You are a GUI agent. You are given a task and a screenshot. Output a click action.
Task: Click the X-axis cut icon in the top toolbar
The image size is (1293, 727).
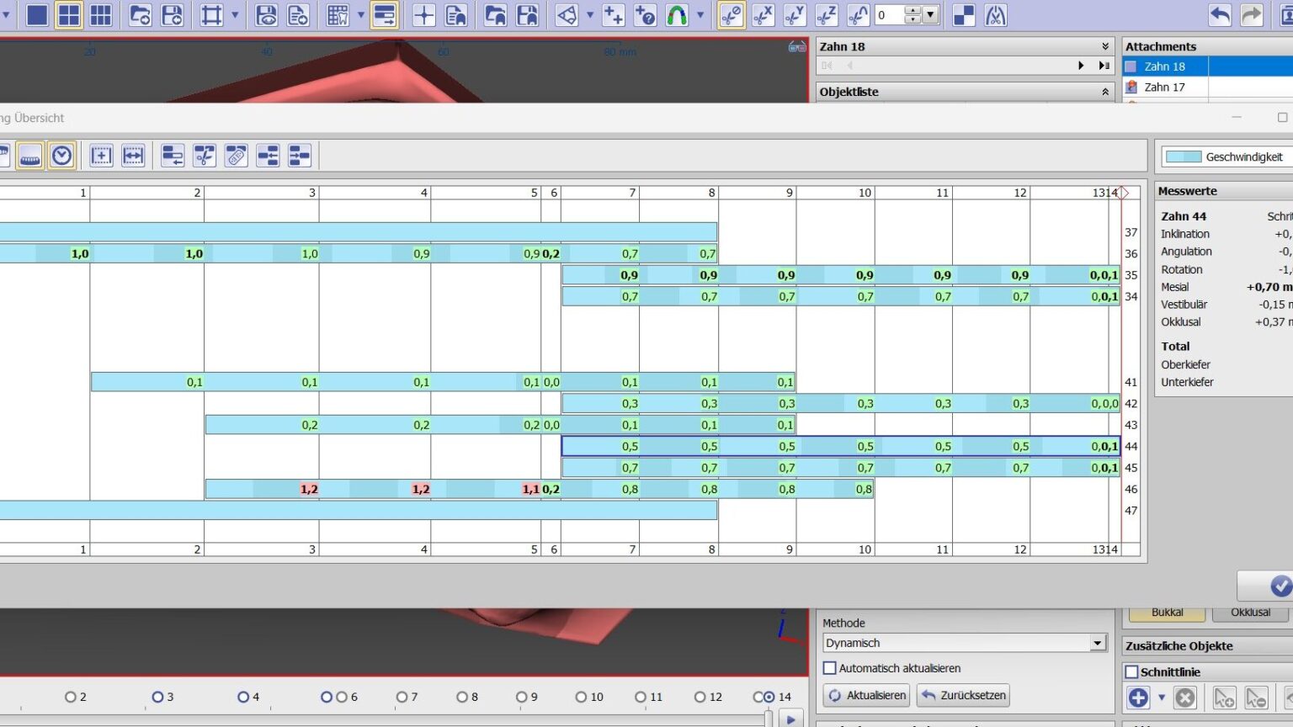pyautogui.click(x=763, y=14)
